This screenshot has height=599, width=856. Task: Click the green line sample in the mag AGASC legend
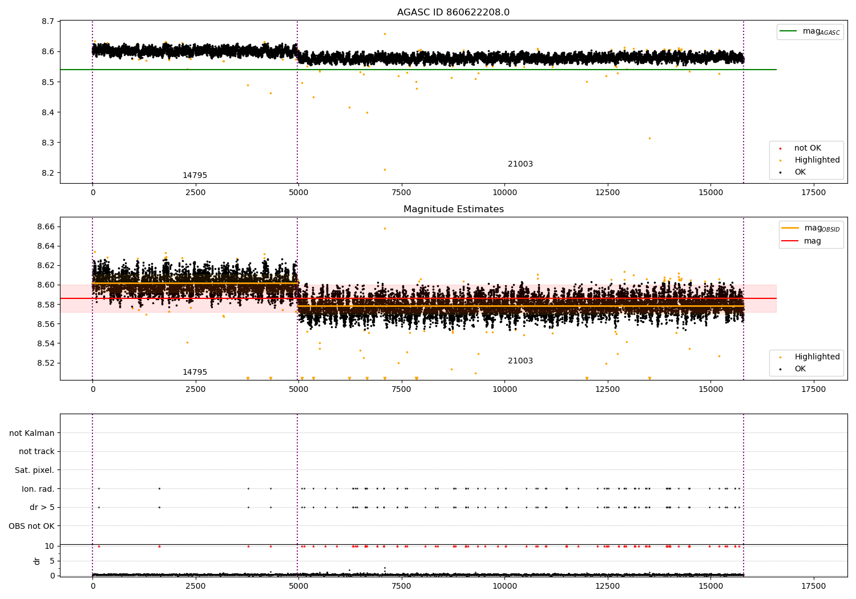click(x=789, y=31)
